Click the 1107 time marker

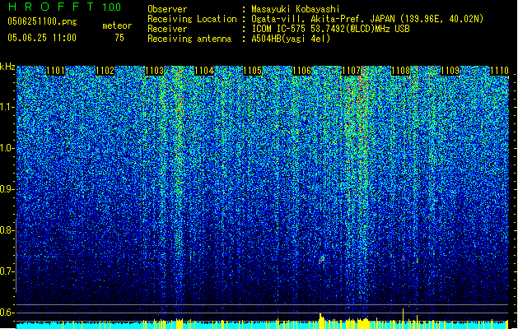tap(351, 71)
